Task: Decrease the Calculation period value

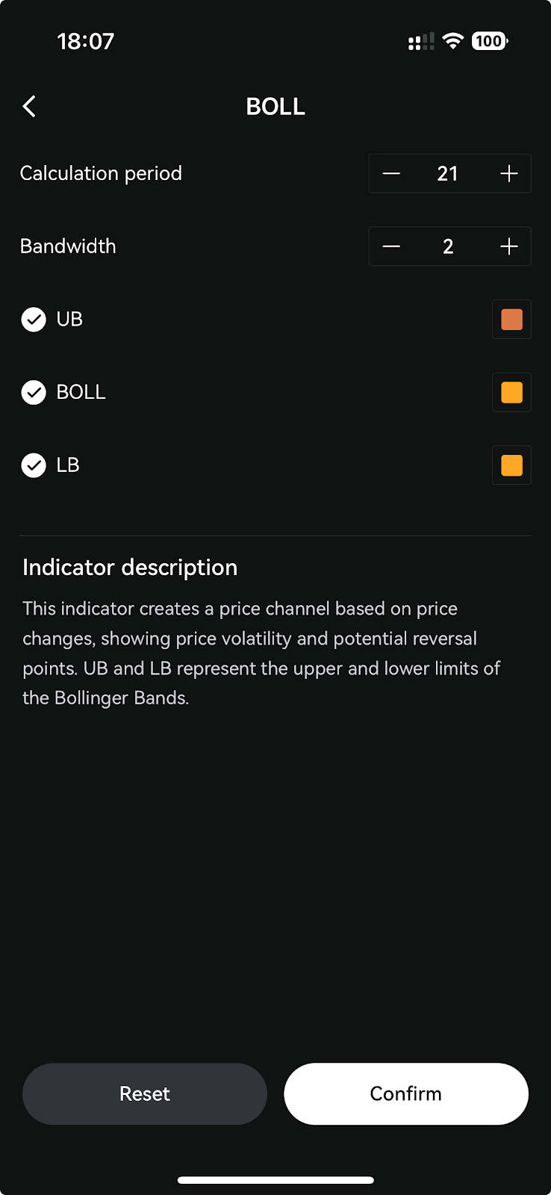Action: pos(391,174)
